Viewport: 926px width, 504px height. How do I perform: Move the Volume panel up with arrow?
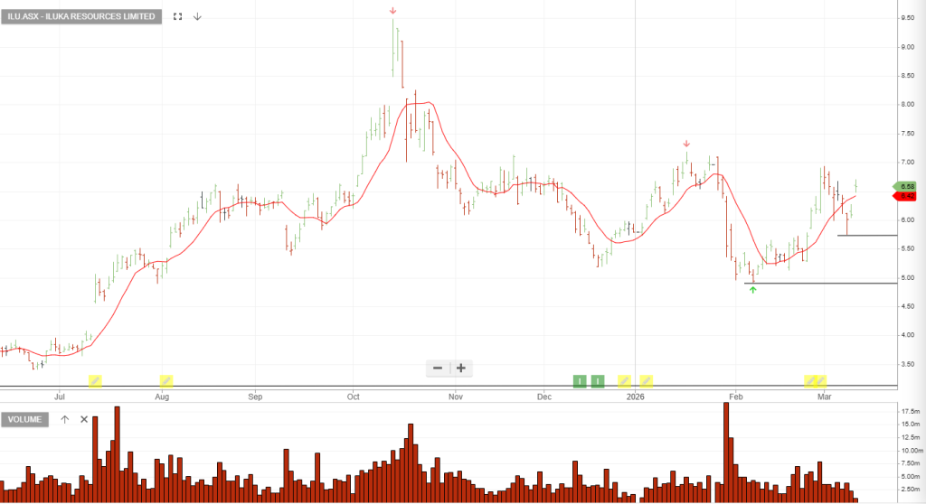[65, 419]
